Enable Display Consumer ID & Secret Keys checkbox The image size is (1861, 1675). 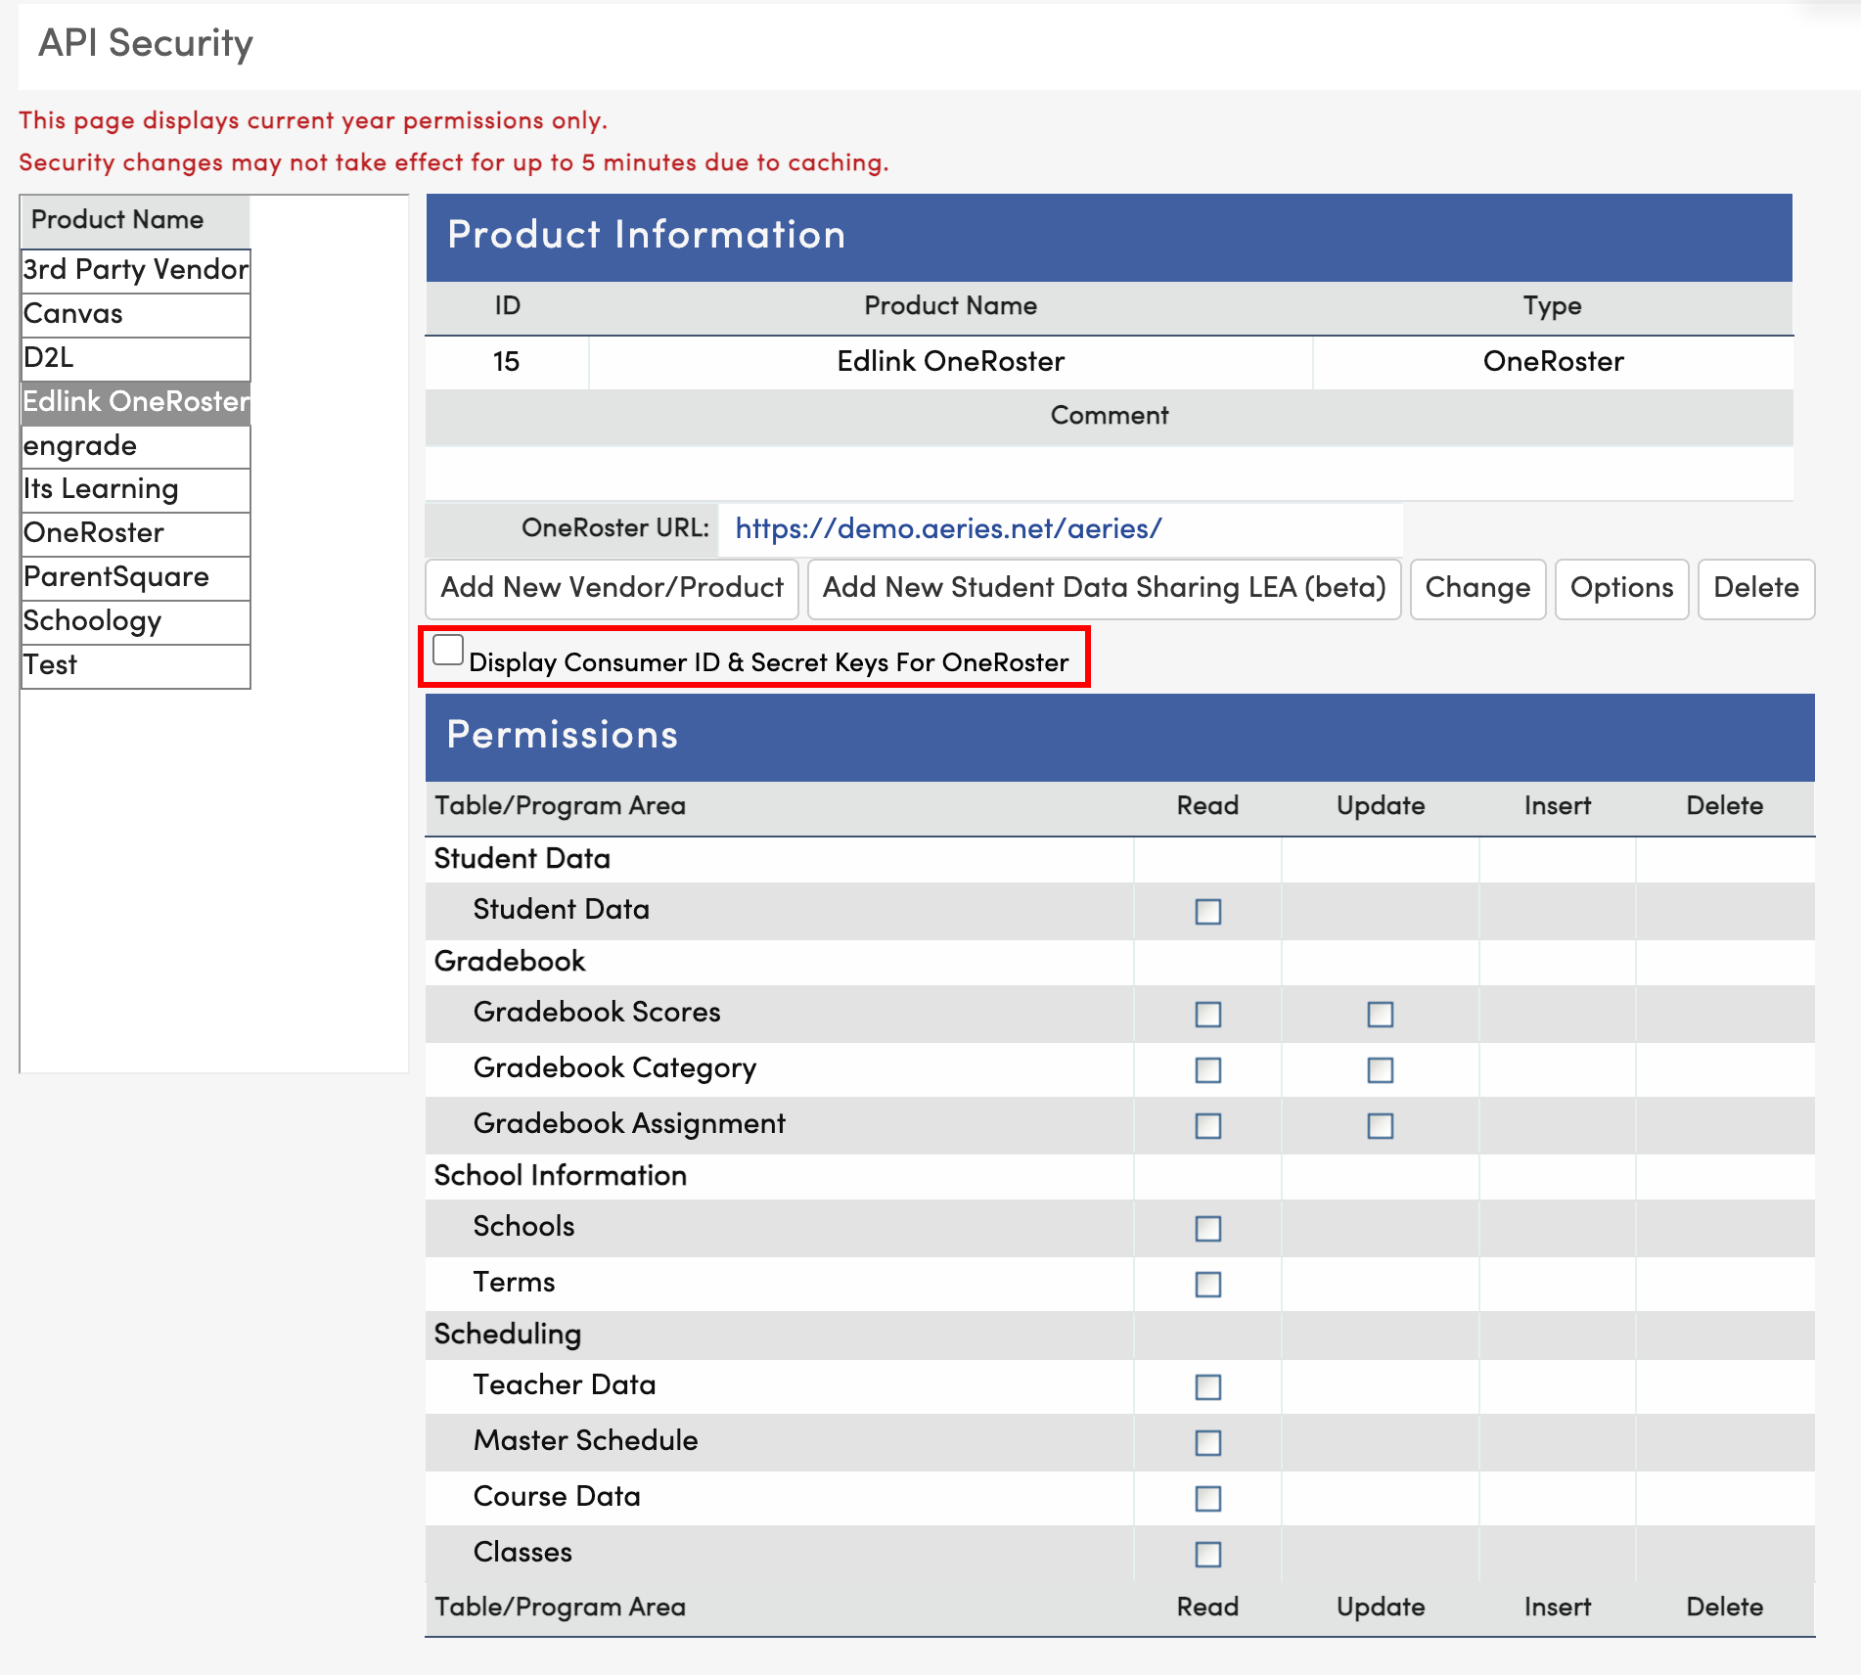click(x=448, y=650)
